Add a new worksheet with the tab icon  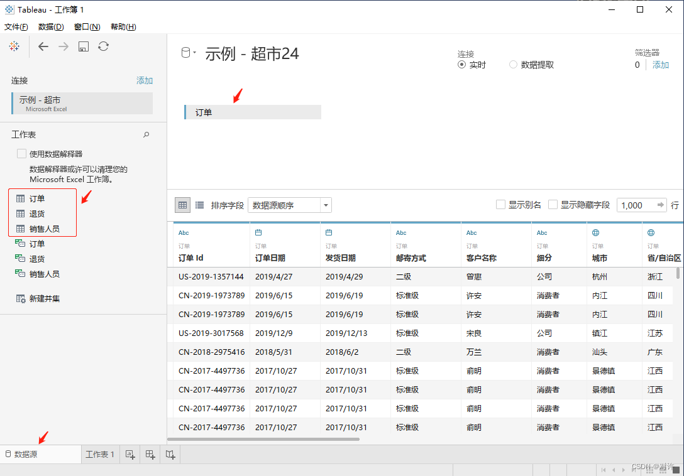[130, 455]
